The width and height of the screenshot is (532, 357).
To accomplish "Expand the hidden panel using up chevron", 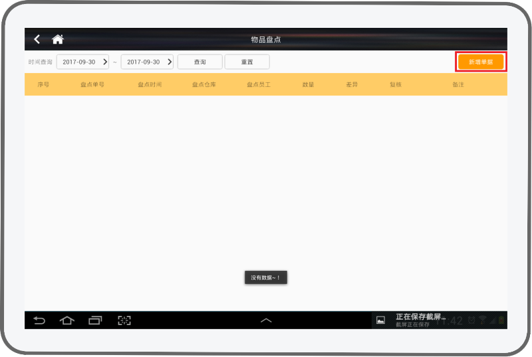I will (266, 321).
